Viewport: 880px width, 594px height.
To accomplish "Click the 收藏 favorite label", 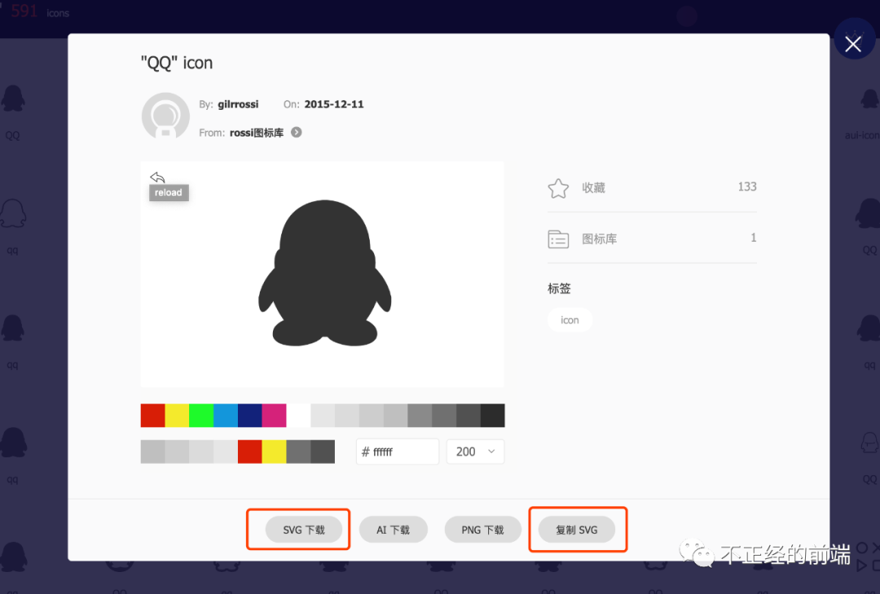I will pos(593,188).
